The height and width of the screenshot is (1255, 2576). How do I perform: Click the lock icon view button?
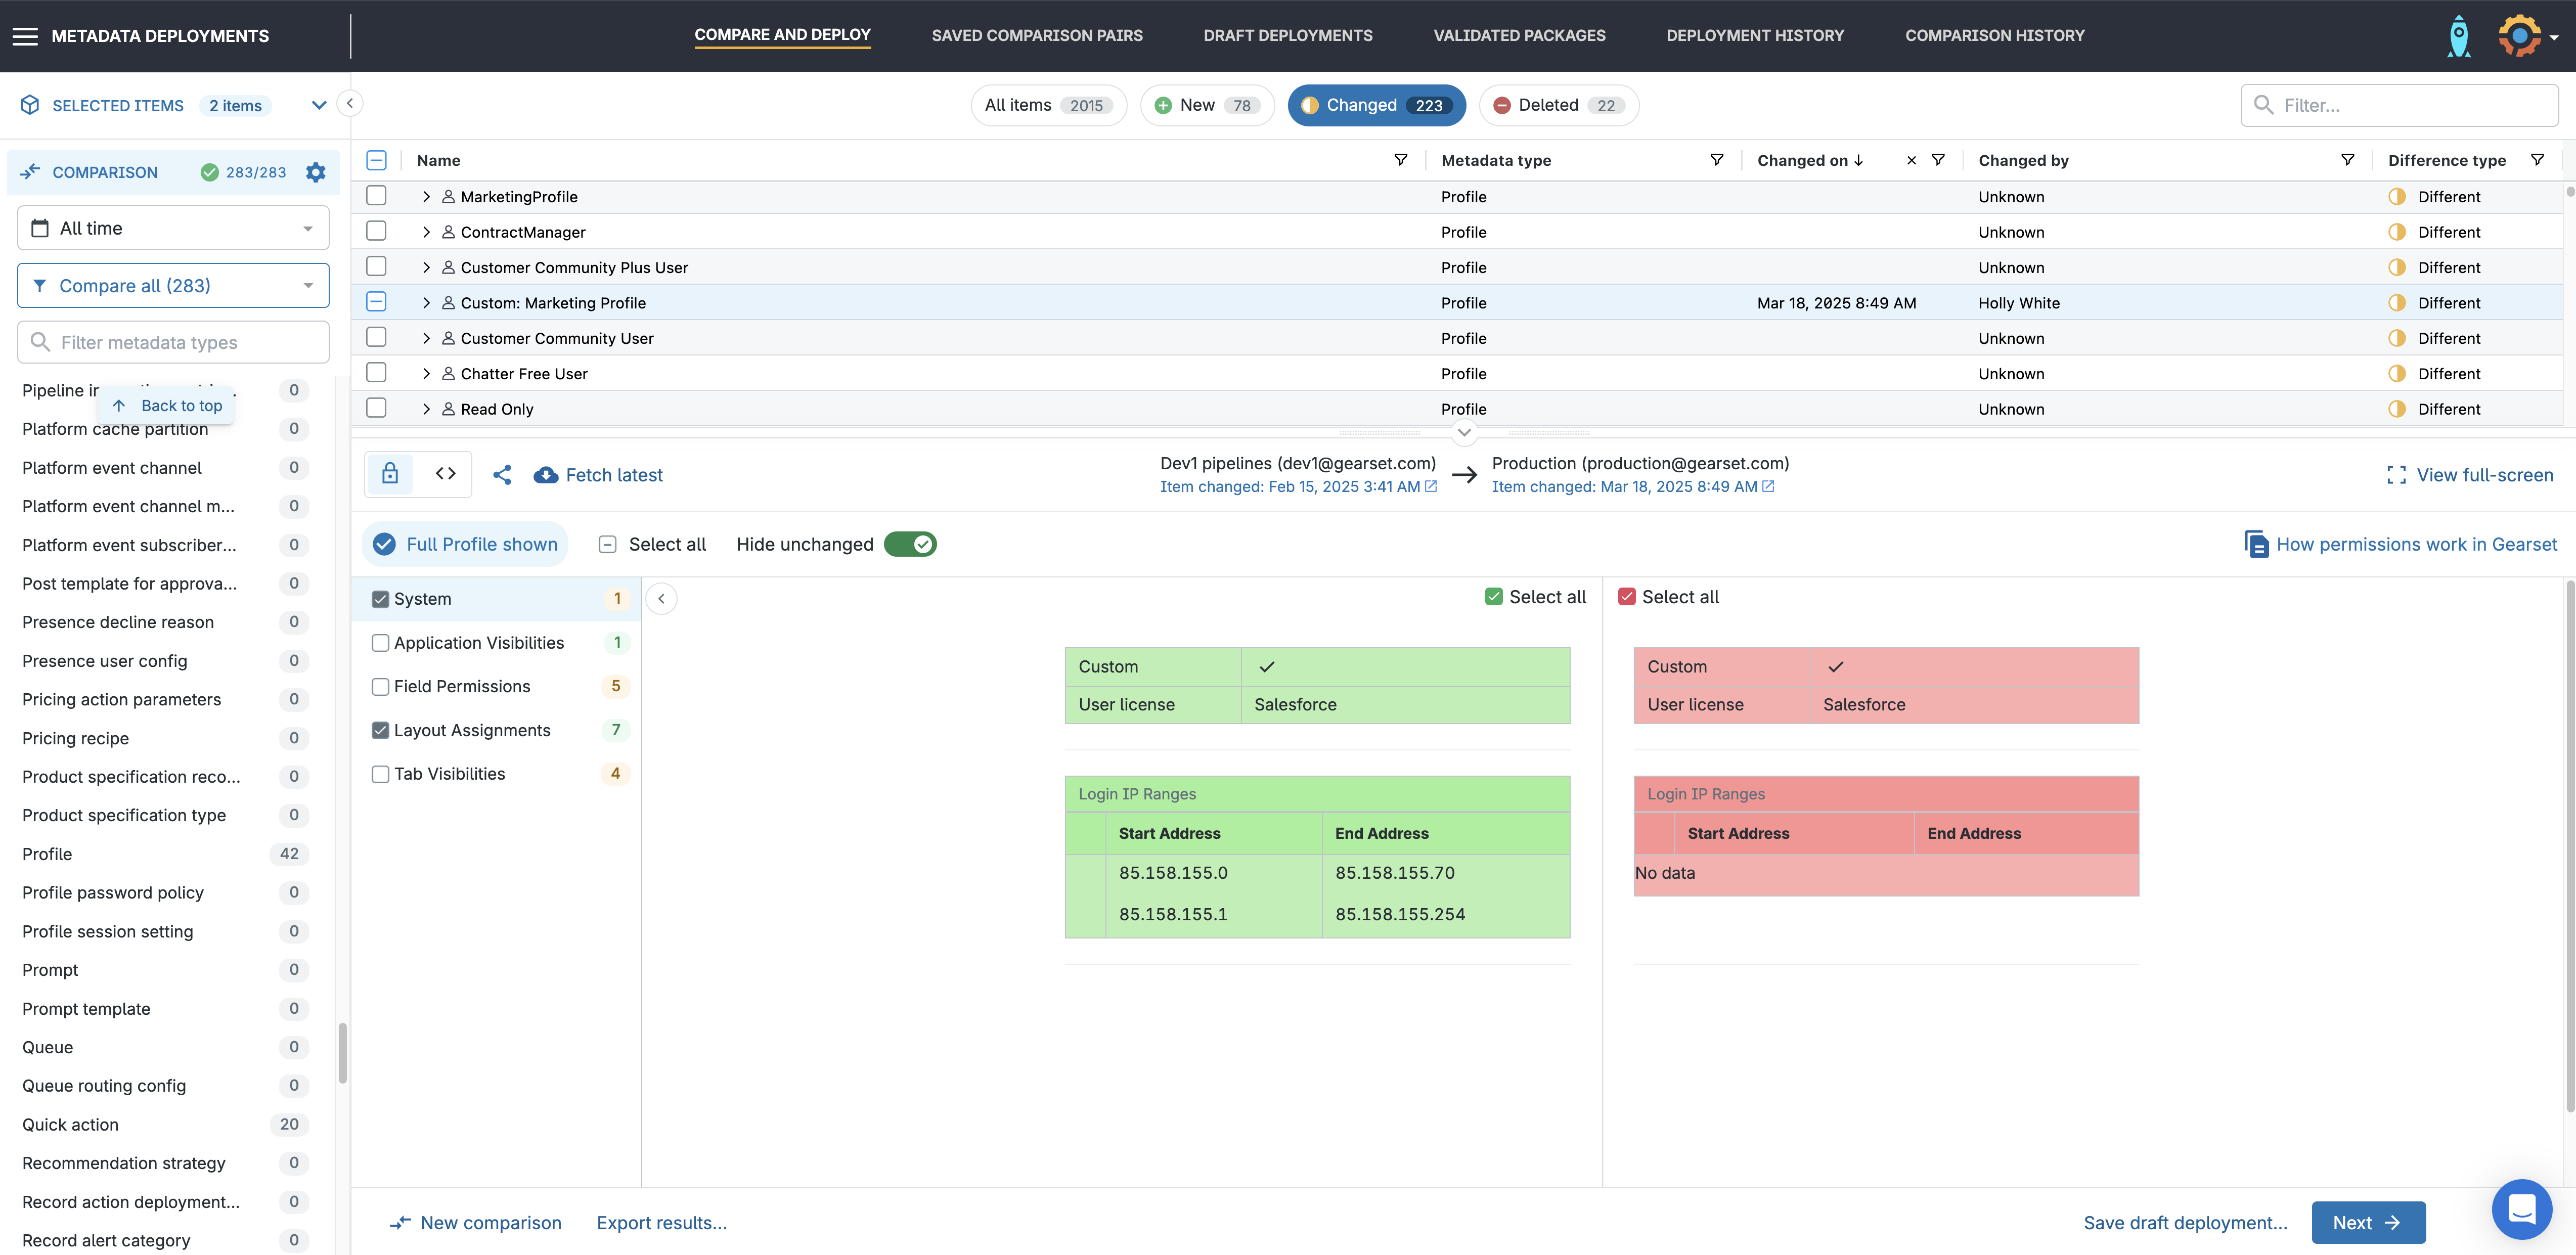click(390, 474)
